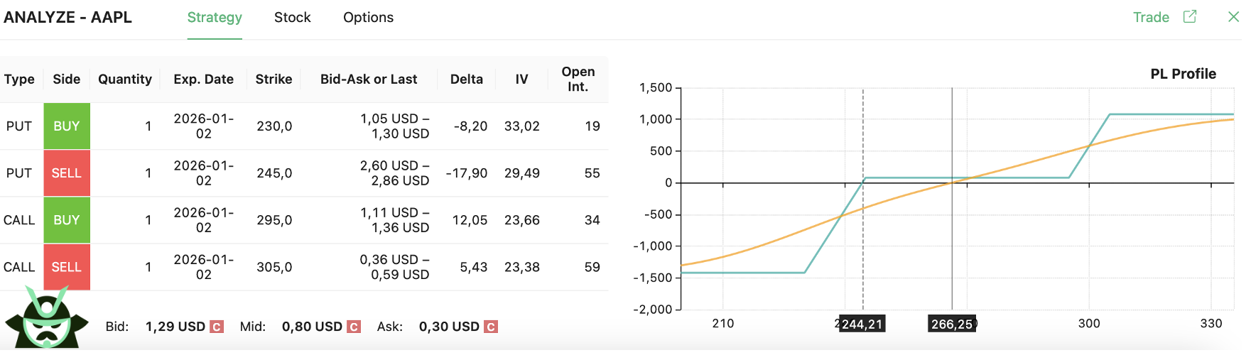Toggle the BUY side of the 295,0 call
This screenshot has width=1246, height=355.
(x=67, y=220)
